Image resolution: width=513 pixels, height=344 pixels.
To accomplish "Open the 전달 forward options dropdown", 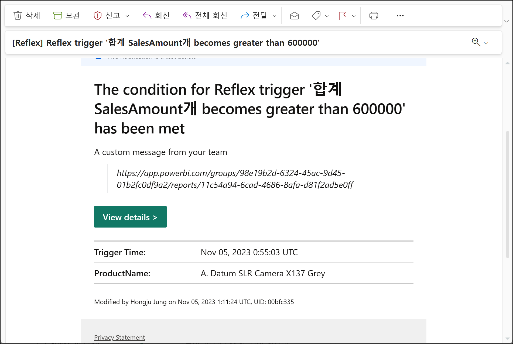I will point(275,16).
